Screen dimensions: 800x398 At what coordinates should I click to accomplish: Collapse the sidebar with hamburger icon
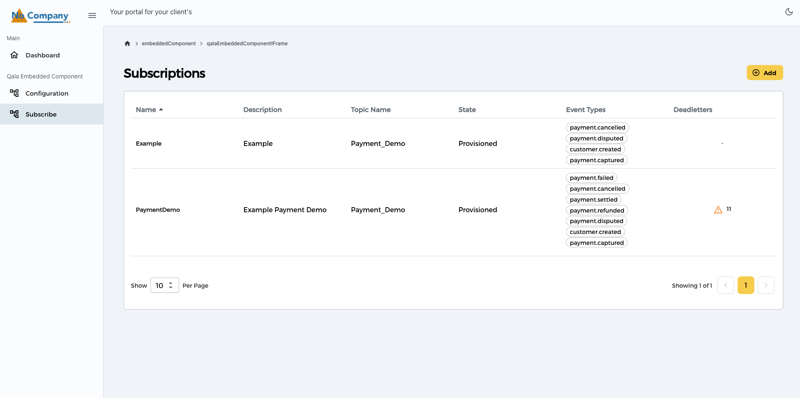click(x=92, y=16)
